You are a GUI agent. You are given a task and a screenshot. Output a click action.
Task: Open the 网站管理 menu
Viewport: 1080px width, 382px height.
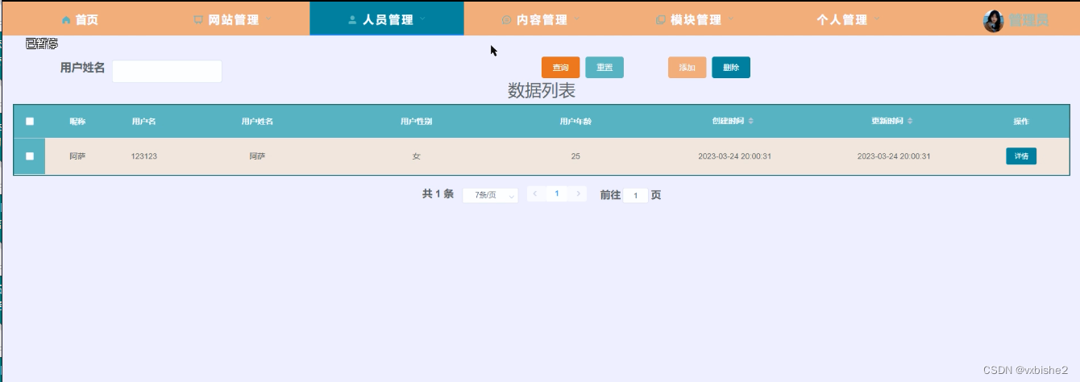(232, 19)
